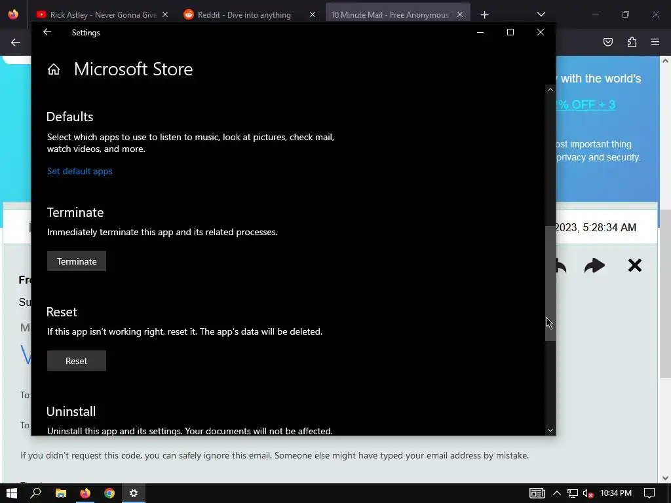Open the clock showing 10:34 PM

pos(616,493)
